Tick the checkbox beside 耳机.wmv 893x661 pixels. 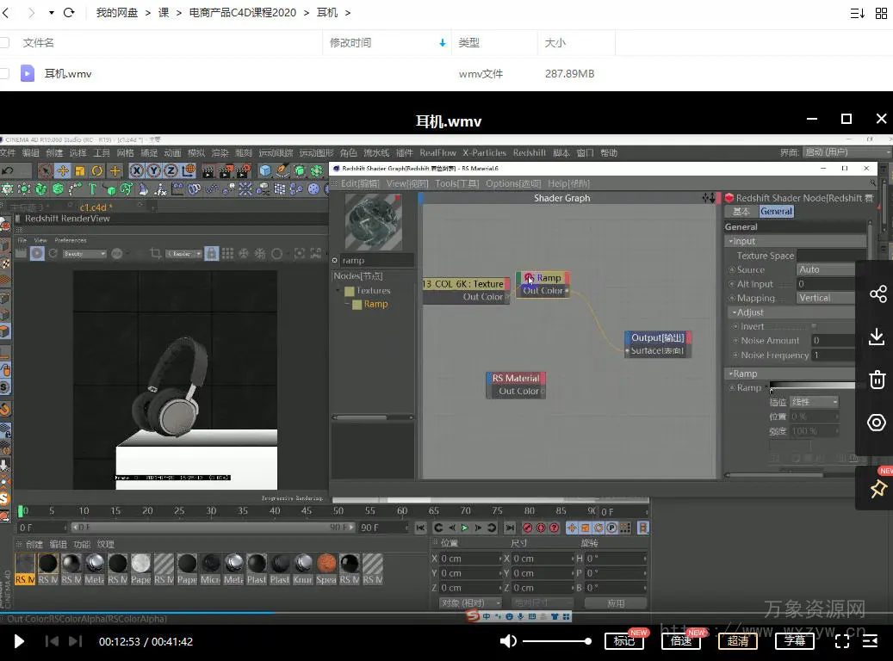[4, 74]
